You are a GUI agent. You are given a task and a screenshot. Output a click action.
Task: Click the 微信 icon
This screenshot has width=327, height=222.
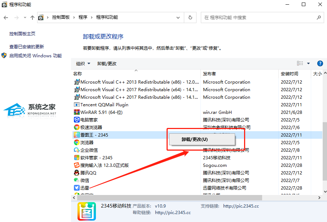pyautogui.click(x=77, y=180)
